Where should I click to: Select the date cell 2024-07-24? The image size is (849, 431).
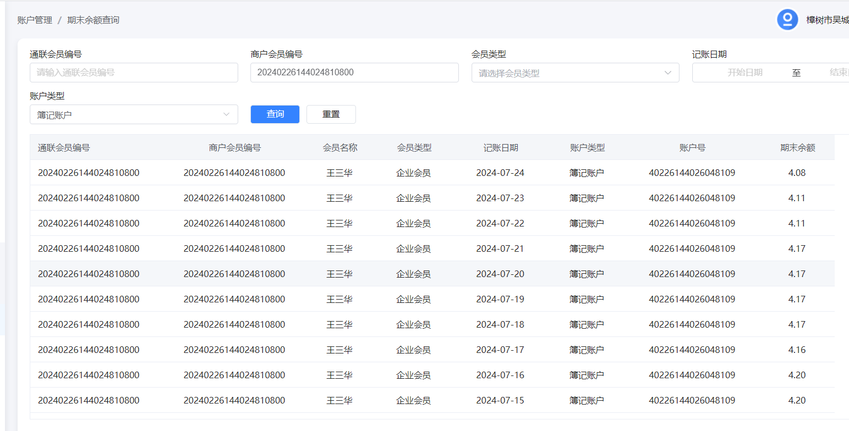click(x=500, y=173)
